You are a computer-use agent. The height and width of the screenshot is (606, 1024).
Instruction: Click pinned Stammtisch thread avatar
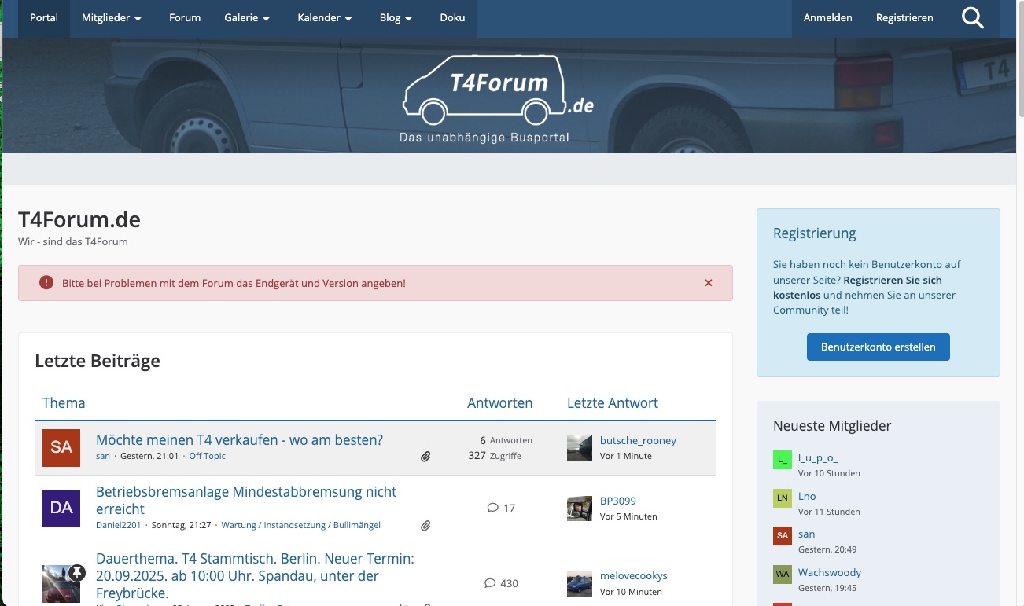61,584
